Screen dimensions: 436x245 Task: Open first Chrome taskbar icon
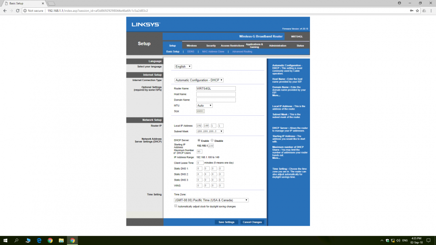[x=50, y=240]
